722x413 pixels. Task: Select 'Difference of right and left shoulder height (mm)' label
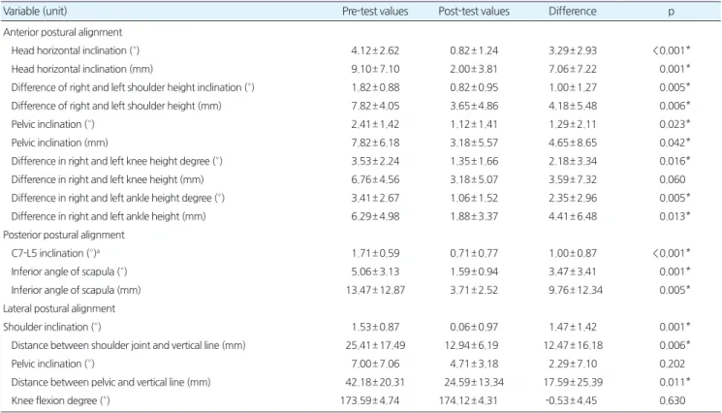coord(116,106)
